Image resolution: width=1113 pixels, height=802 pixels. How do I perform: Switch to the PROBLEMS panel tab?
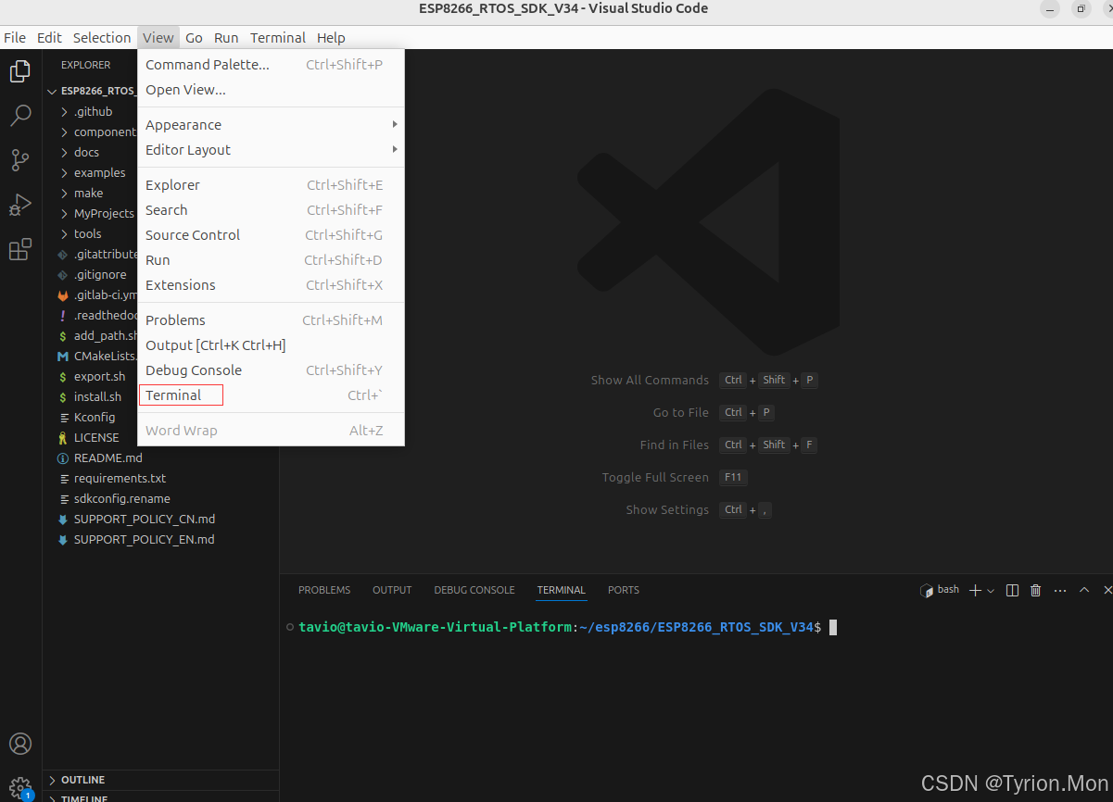(x=324, y=590)
